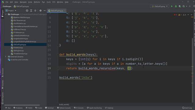The image size is (195, 110).
Task: Open the R Jobs tool window
Action: 39,108
